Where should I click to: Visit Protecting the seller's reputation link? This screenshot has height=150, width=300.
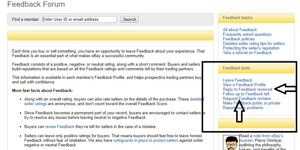click(x=251, y=48)
